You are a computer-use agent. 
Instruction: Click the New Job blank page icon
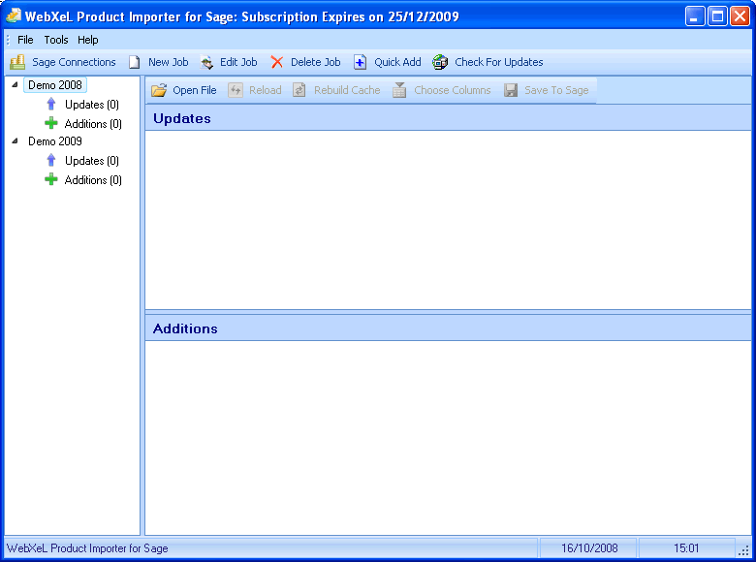point(134,62)
